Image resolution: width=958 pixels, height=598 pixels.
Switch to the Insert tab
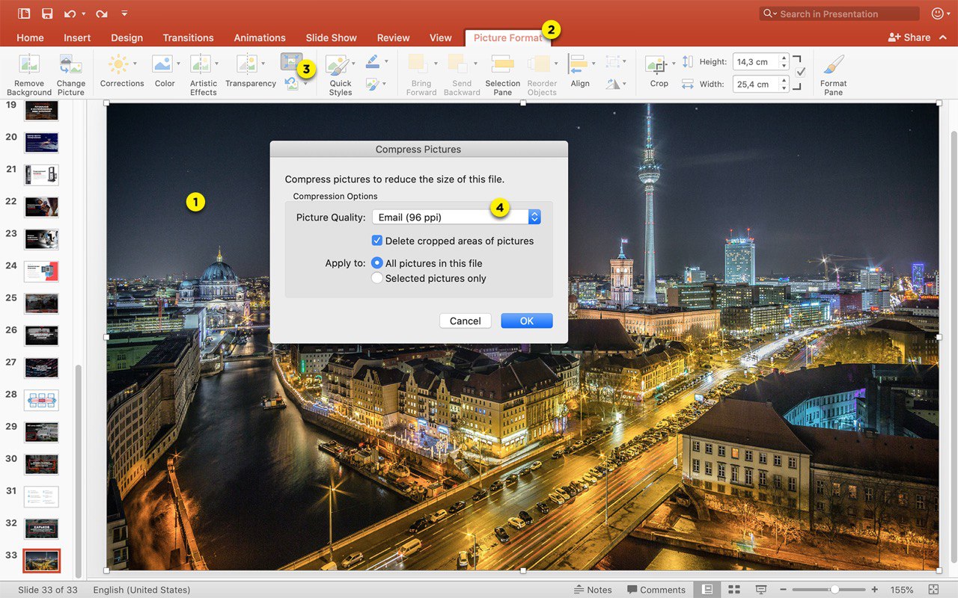coord(77,37)
